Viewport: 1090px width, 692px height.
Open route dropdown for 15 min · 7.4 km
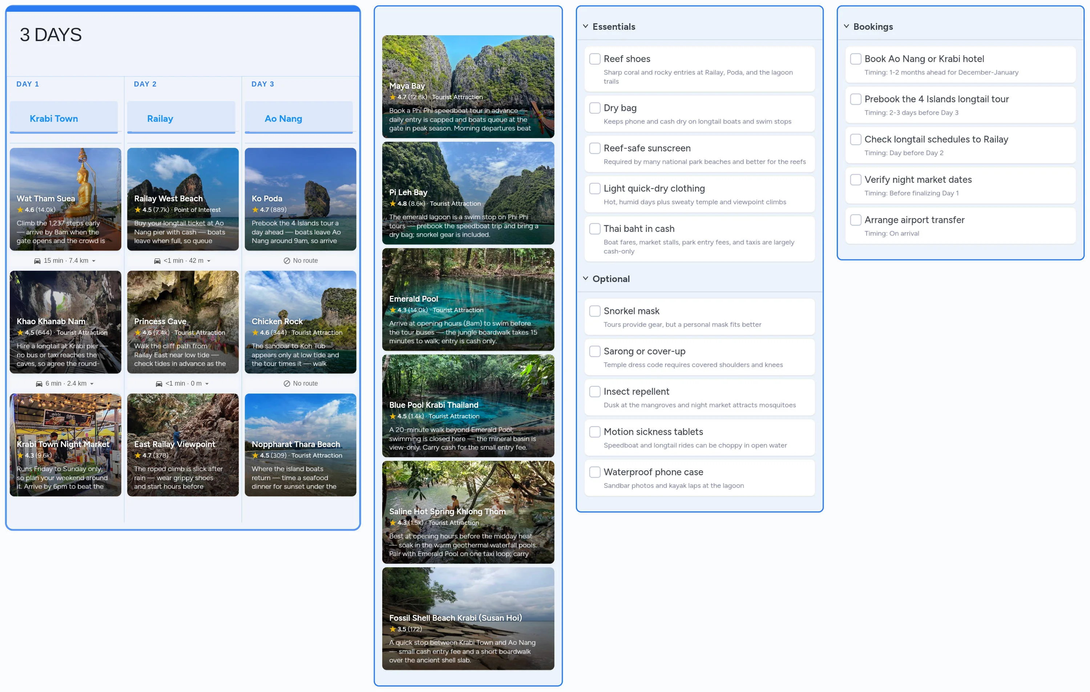coord(94,261)
